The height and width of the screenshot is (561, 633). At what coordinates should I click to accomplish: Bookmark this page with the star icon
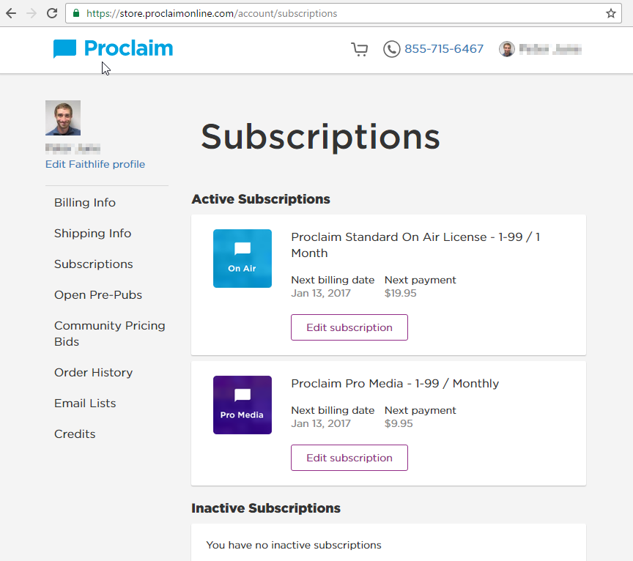pos(611,13)
